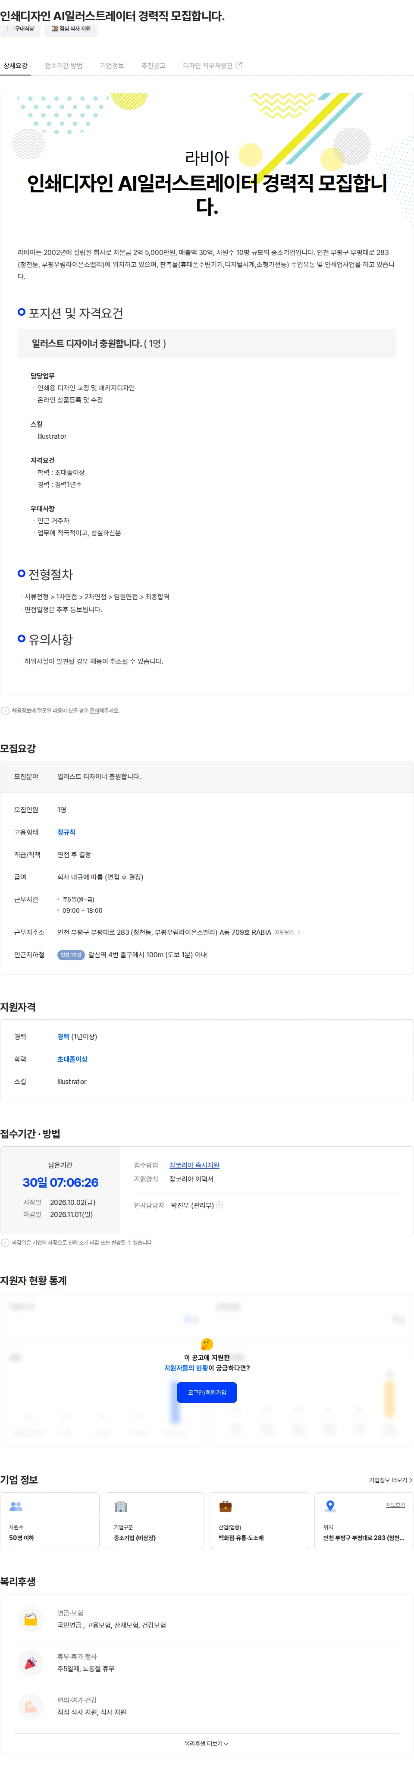Screen dimensions: 414x1770
Task: Click the 편의·여가·건강 muscle icon
Action: pos(31,1706)
